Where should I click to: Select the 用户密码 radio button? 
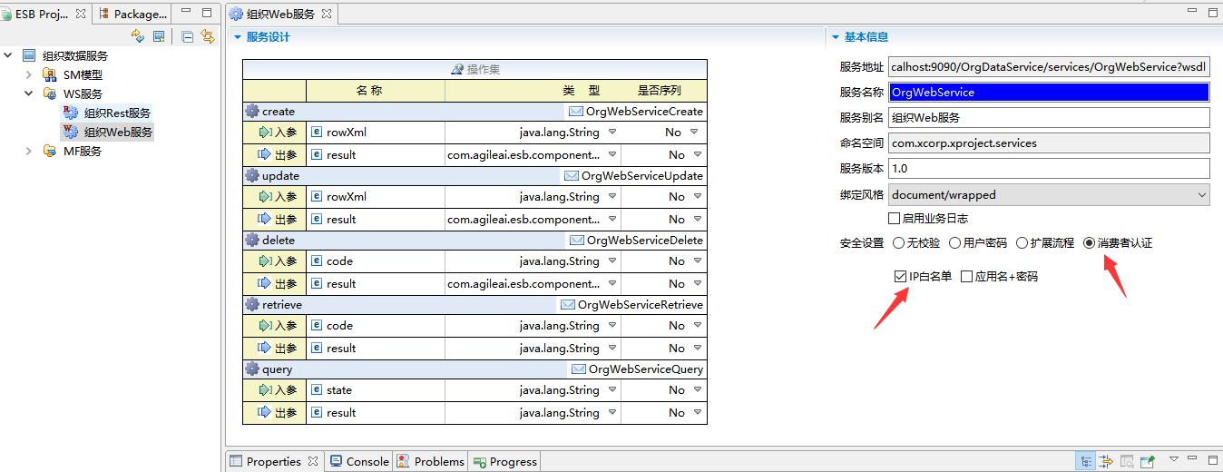954,243
